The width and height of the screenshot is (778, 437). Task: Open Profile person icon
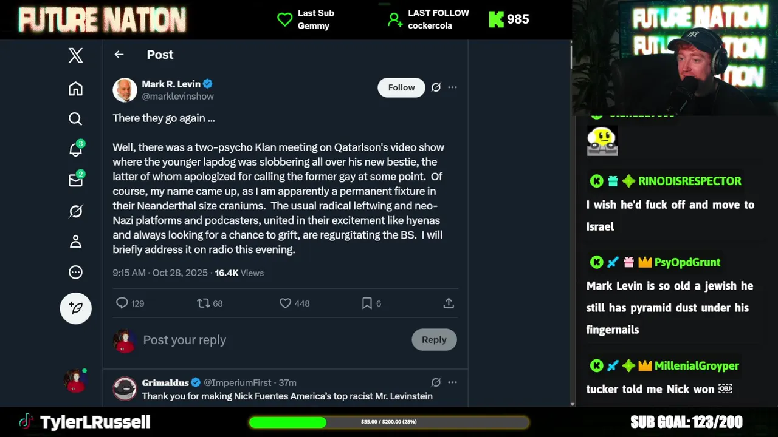point(75,242)
